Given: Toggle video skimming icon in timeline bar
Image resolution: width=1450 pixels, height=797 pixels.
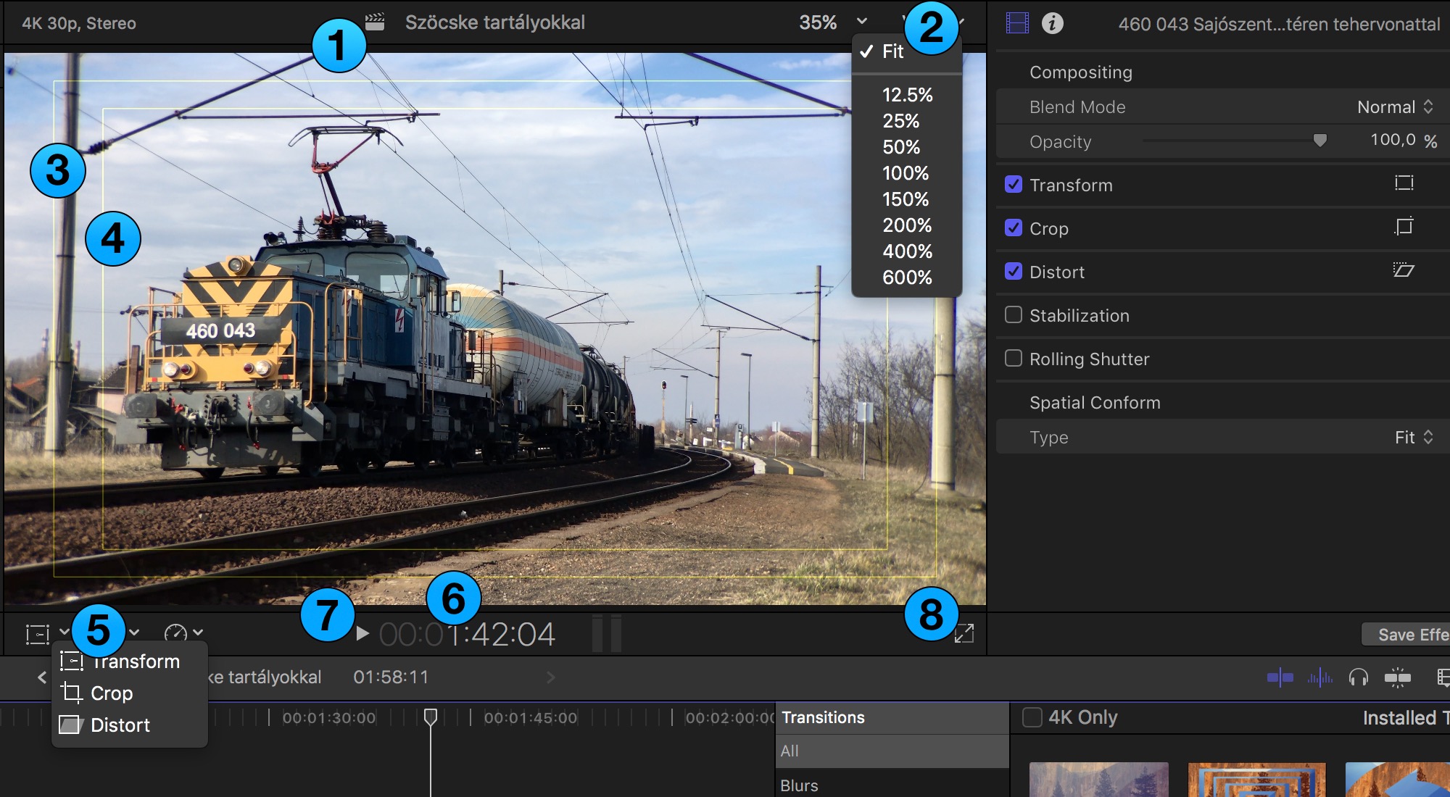Looking at the screenshot, I should (1280, 677).
